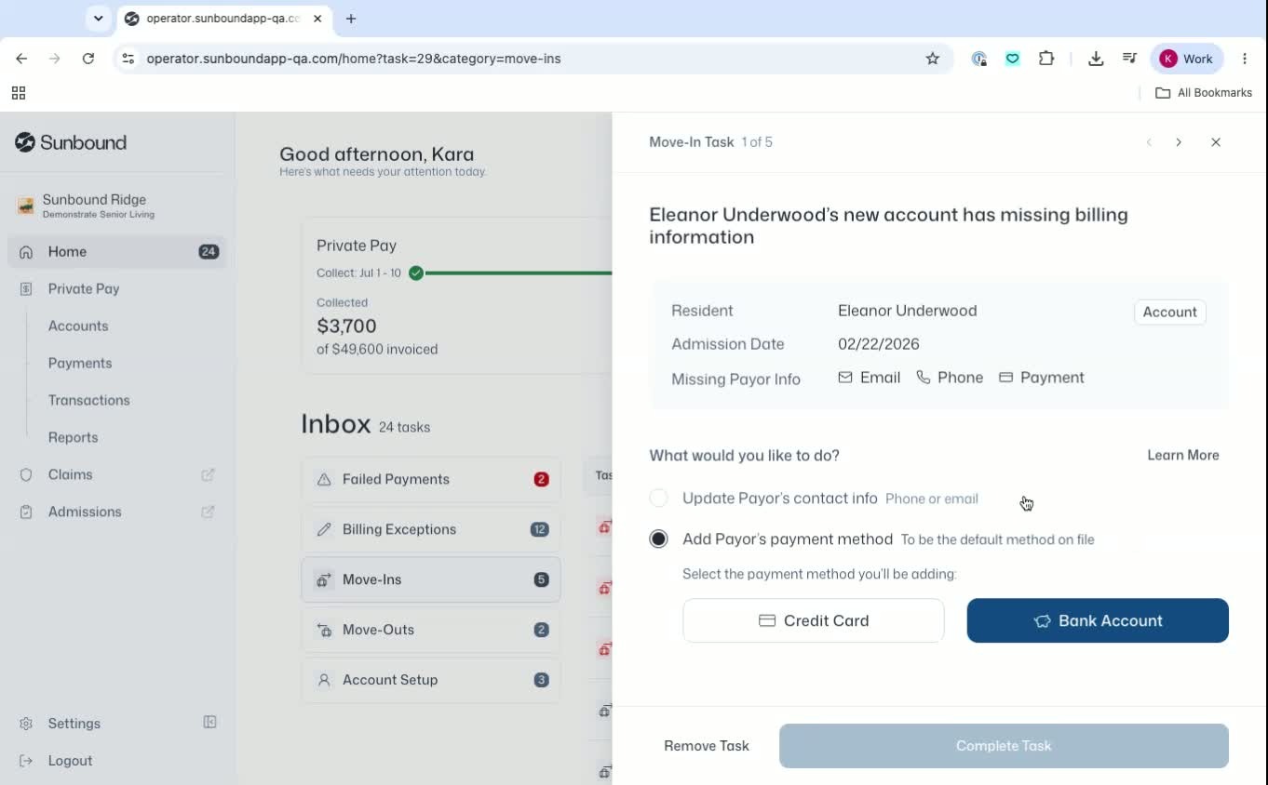Open the tab search dropdown arrow
1268x785 pixels.
point(98,19)
